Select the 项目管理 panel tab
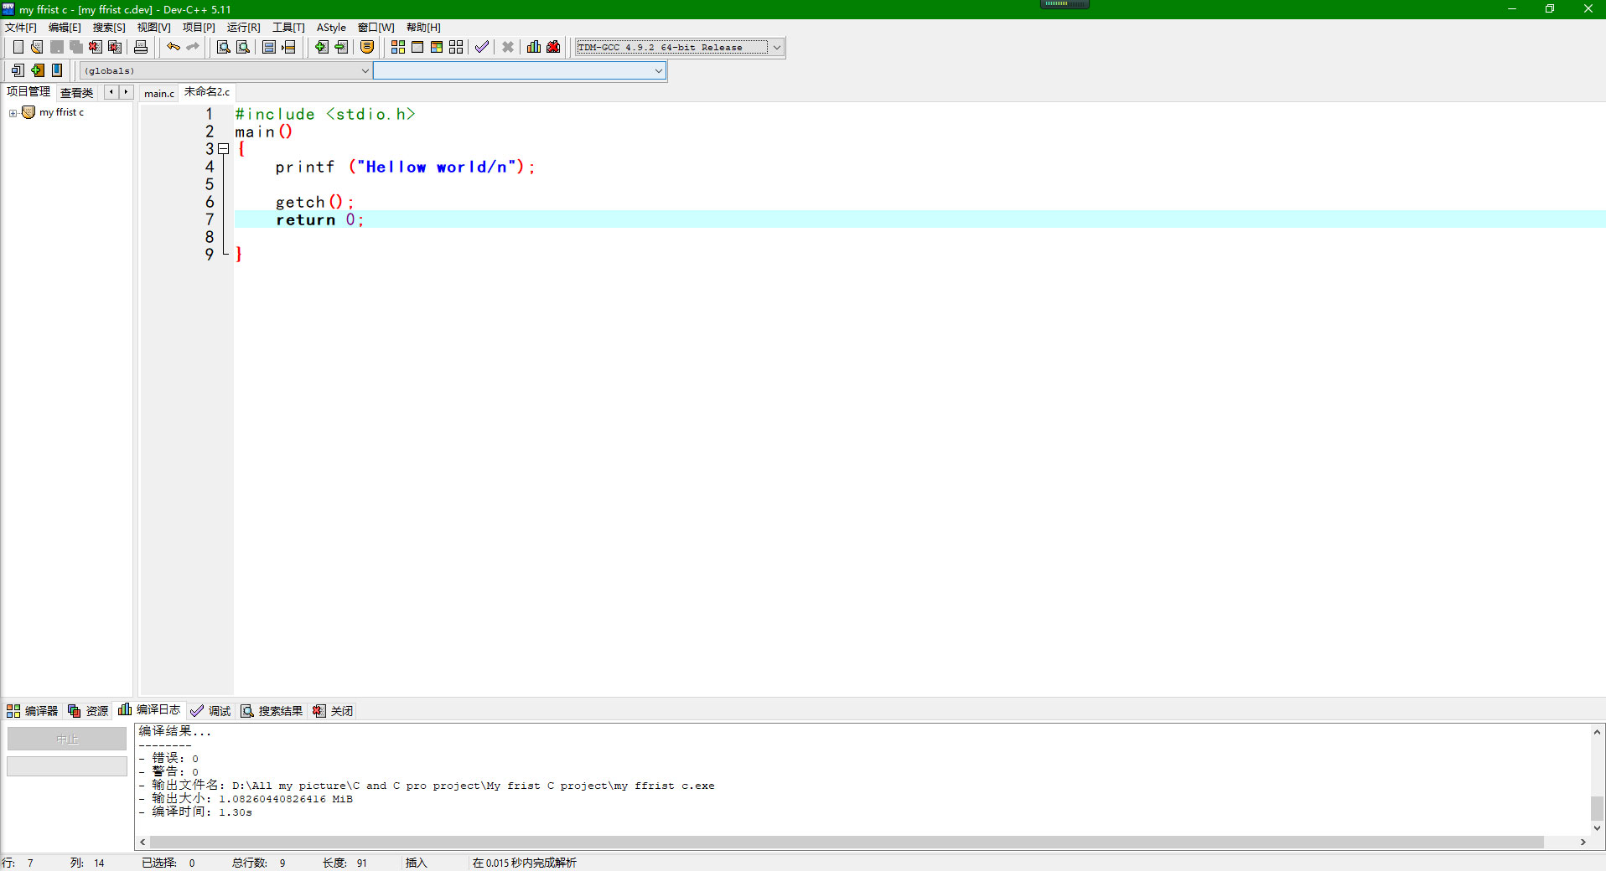Image resolution: width=1606 pixels, height=871 pixels. 28,92
